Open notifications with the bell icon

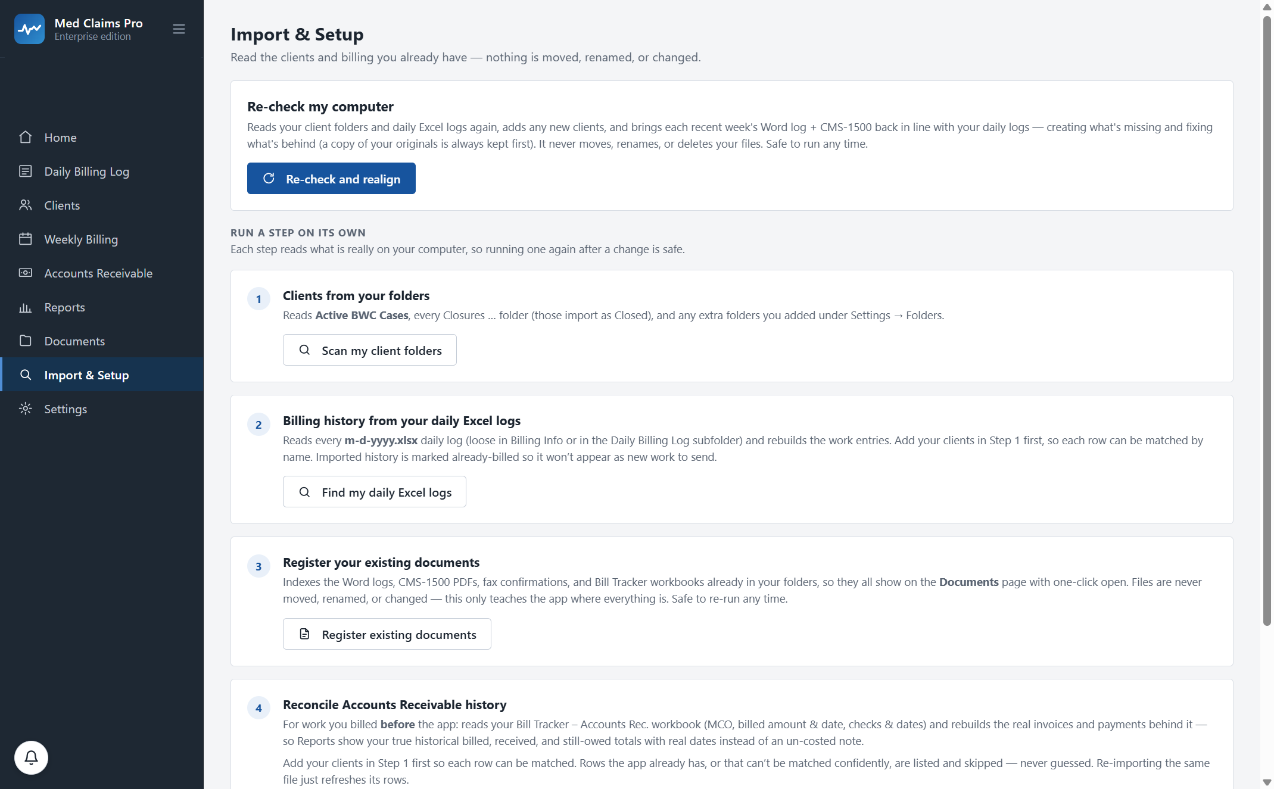pyautogui.click(x=31, y=757)
